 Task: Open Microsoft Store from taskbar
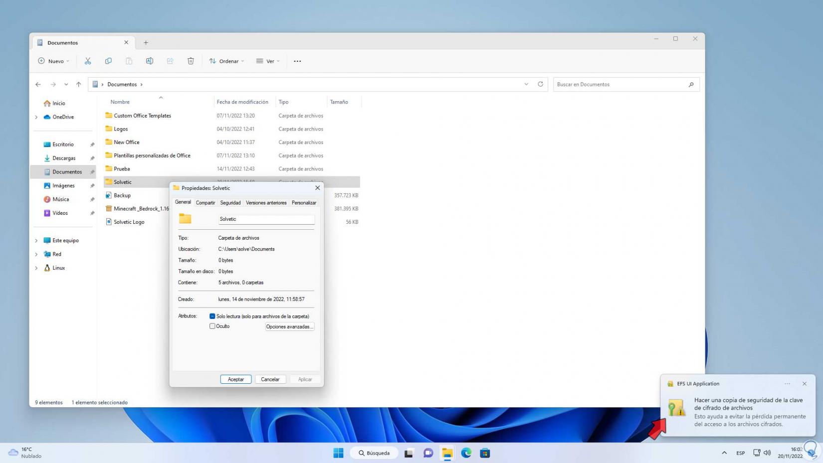coord(485,453)
